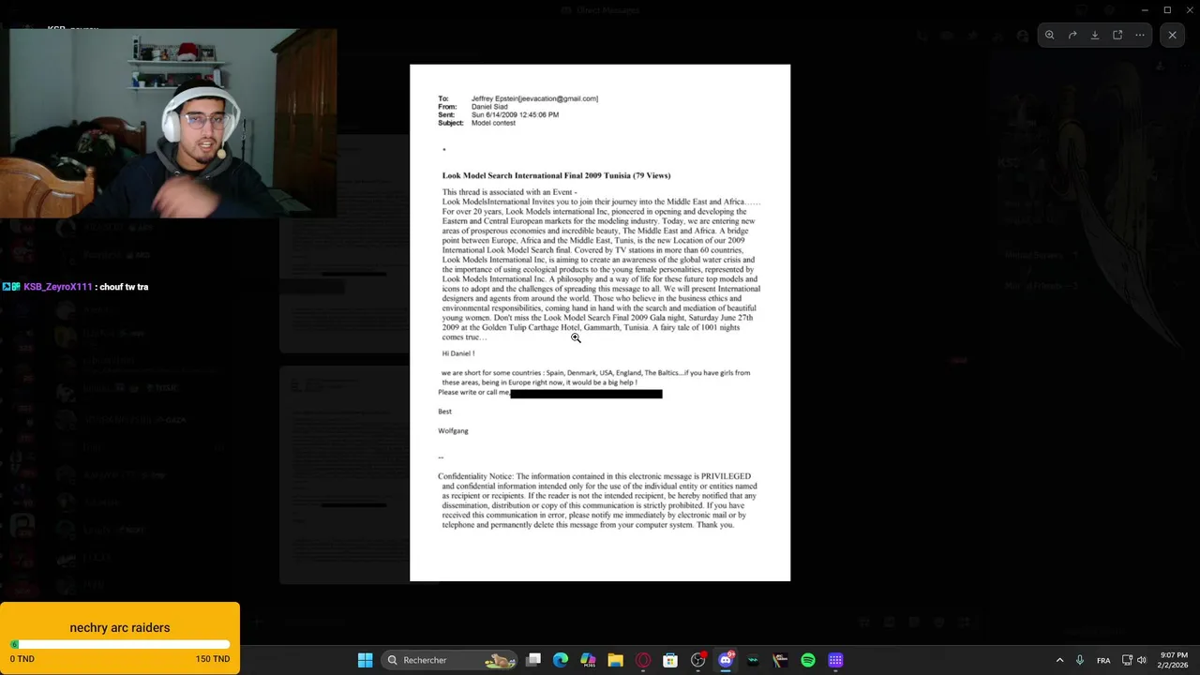Close the image viewer with X button

(1172, 35)
